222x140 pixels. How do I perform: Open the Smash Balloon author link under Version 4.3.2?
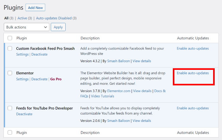(x=118, y=61)
